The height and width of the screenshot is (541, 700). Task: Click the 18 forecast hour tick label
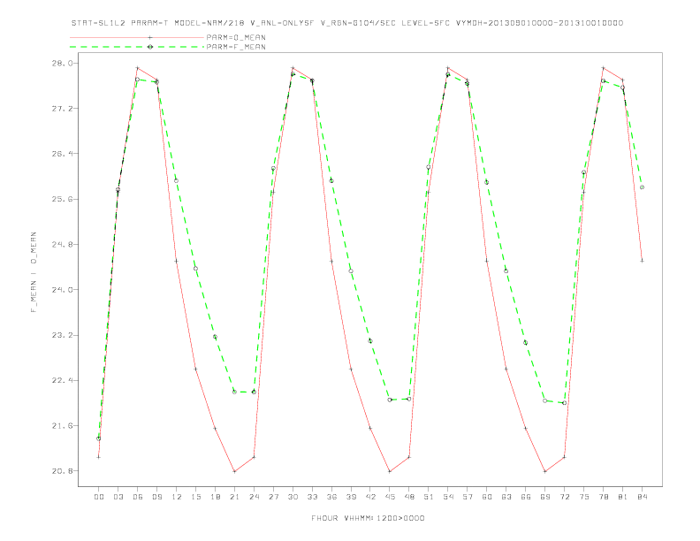coord(215,497)
